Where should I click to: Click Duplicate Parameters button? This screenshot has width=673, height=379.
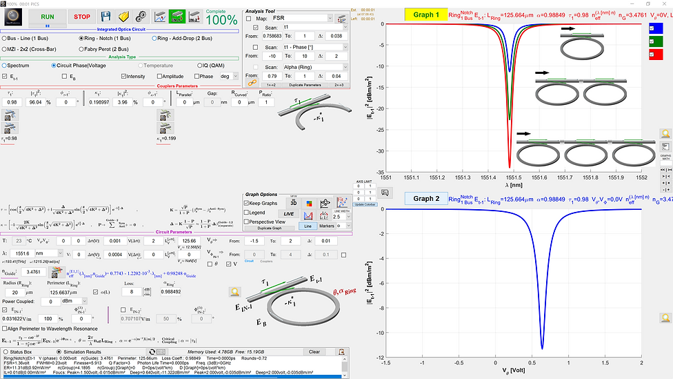pos(305,85)
